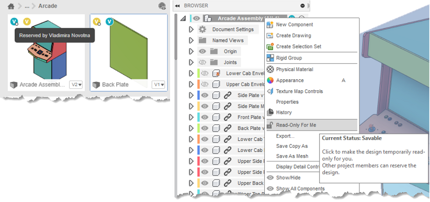Click the Arcade breadcrumb label
This screenshot has width=430, height=202.
48,6
